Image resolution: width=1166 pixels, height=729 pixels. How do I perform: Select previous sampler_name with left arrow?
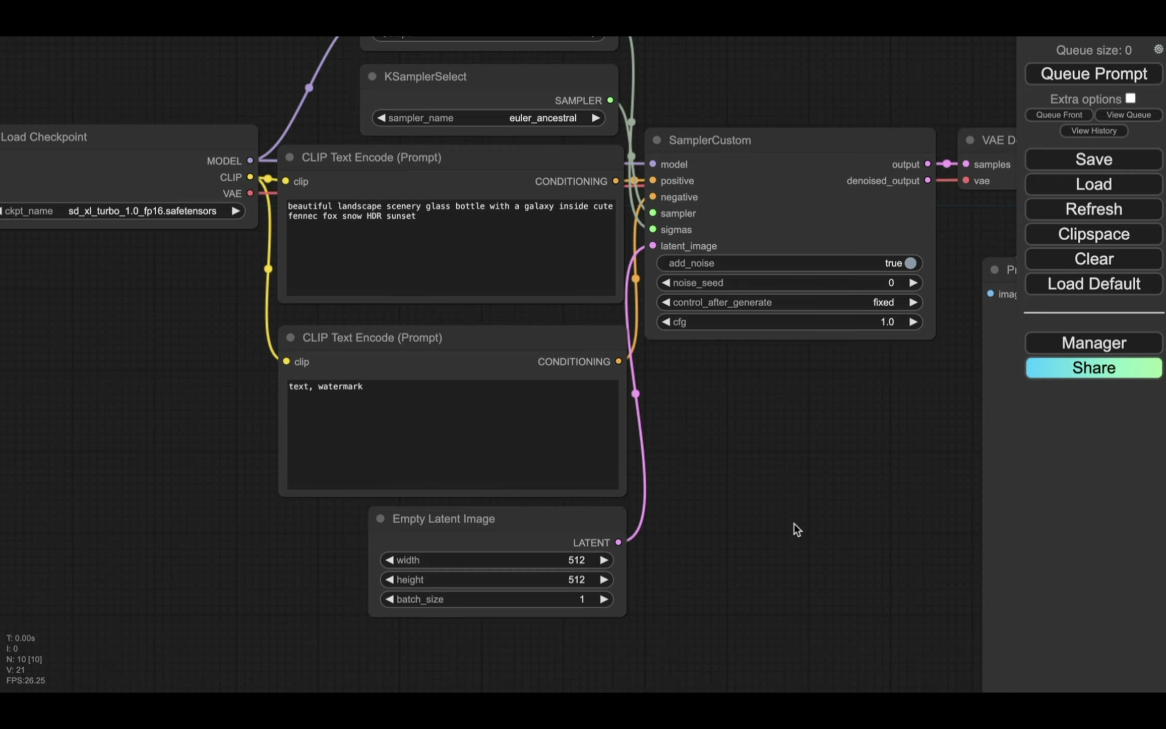click(x=381, y=118)
